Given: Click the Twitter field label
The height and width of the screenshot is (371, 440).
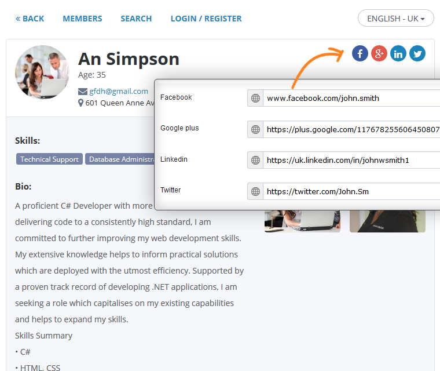Looking at the screenshot, I should click(170, 190).
